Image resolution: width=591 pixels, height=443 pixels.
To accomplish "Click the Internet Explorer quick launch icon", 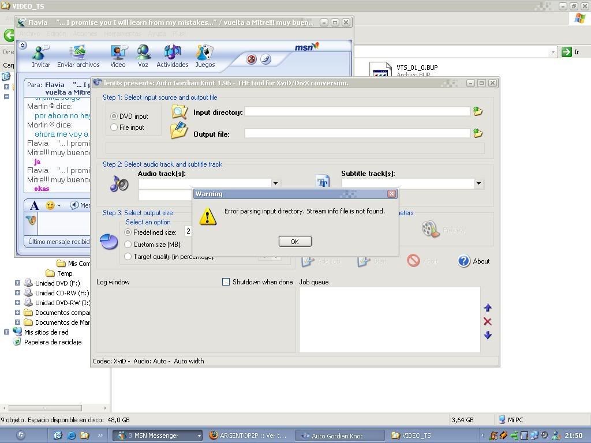I will point(71,436).
